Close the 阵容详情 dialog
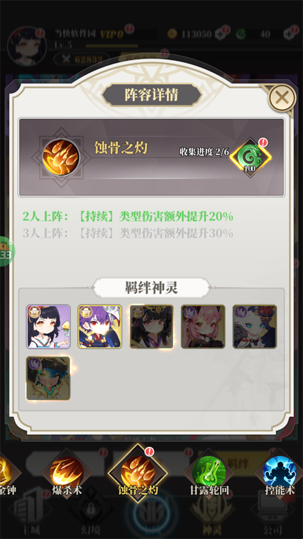Image resolution: width=303 pixels, height=539 pixels. [282, 97]
